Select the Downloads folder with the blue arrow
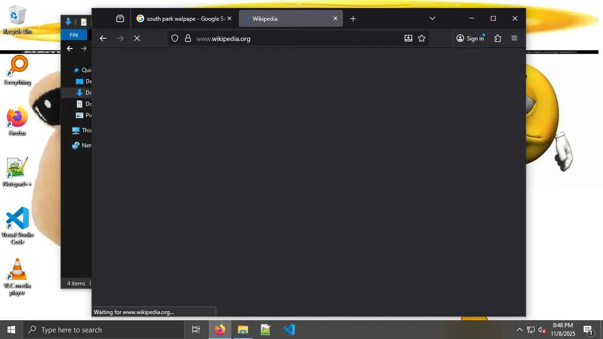The image size is (603, 339). click(83, 93)
